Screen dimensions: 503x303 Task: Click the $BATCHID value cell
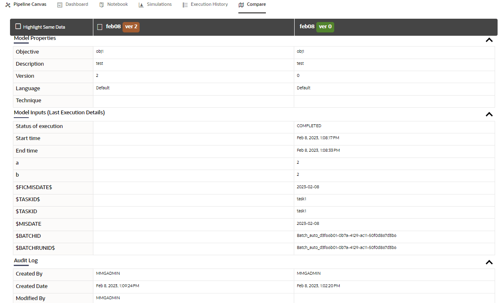pyautogui.click(x=346, y=235)
